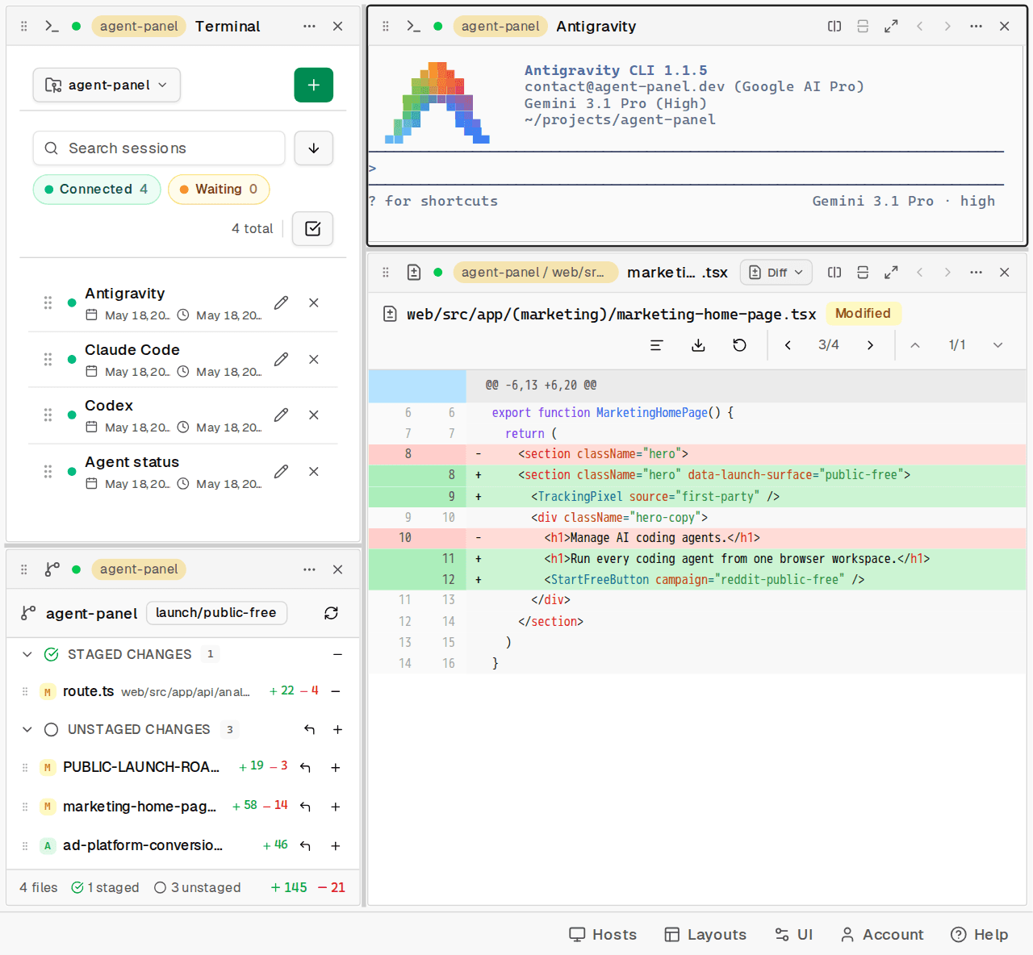Edit the Claude Code session name
1033x955 pixels.
[x=281, y=360]
